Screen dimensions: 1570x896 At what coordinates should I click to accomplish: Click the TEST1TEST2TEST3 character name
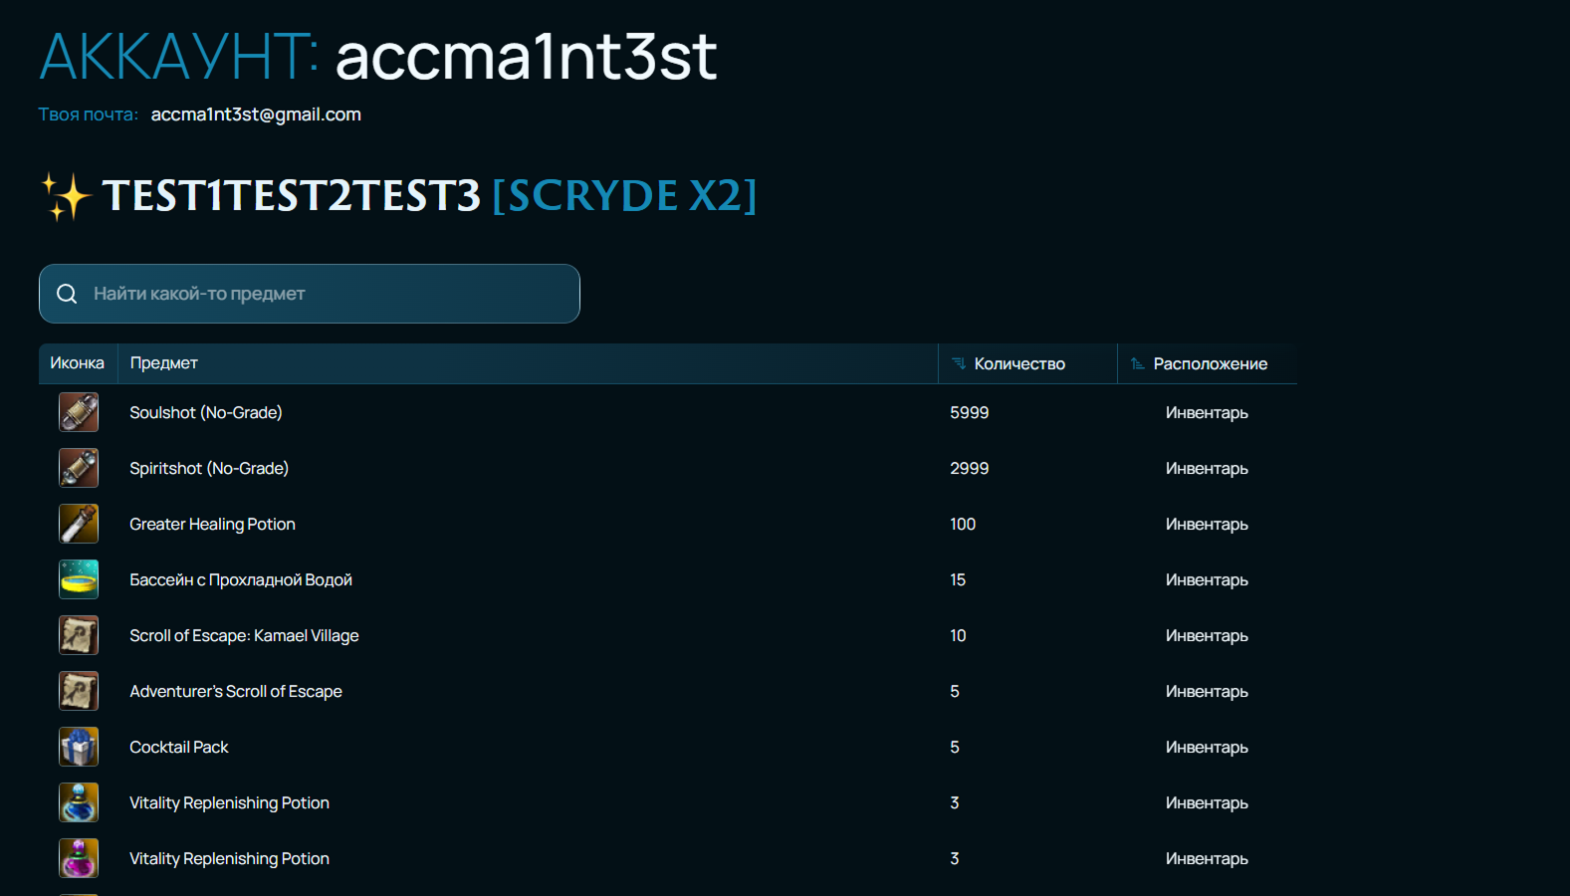(x=291, y=196)
